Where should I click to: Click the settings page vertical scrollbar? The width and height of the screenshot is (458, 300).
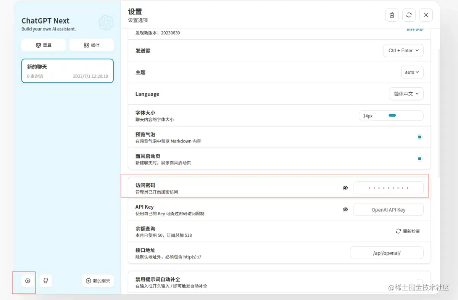tap(439, 113)
